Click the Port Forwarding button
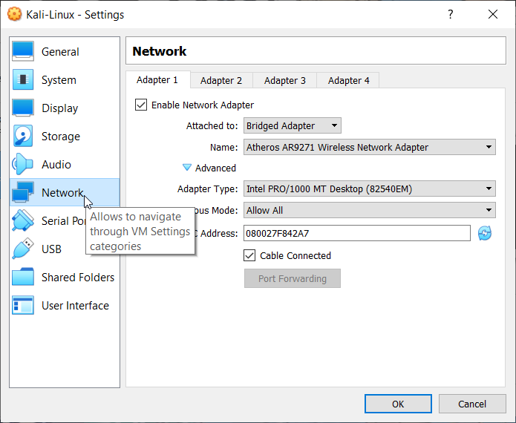The width and height of the screenshot is (516, 423). [x=293, y=278]
